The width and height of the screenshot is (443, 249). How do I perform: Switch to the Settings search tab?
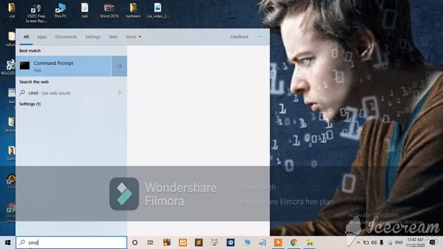[x=93, y=37]
